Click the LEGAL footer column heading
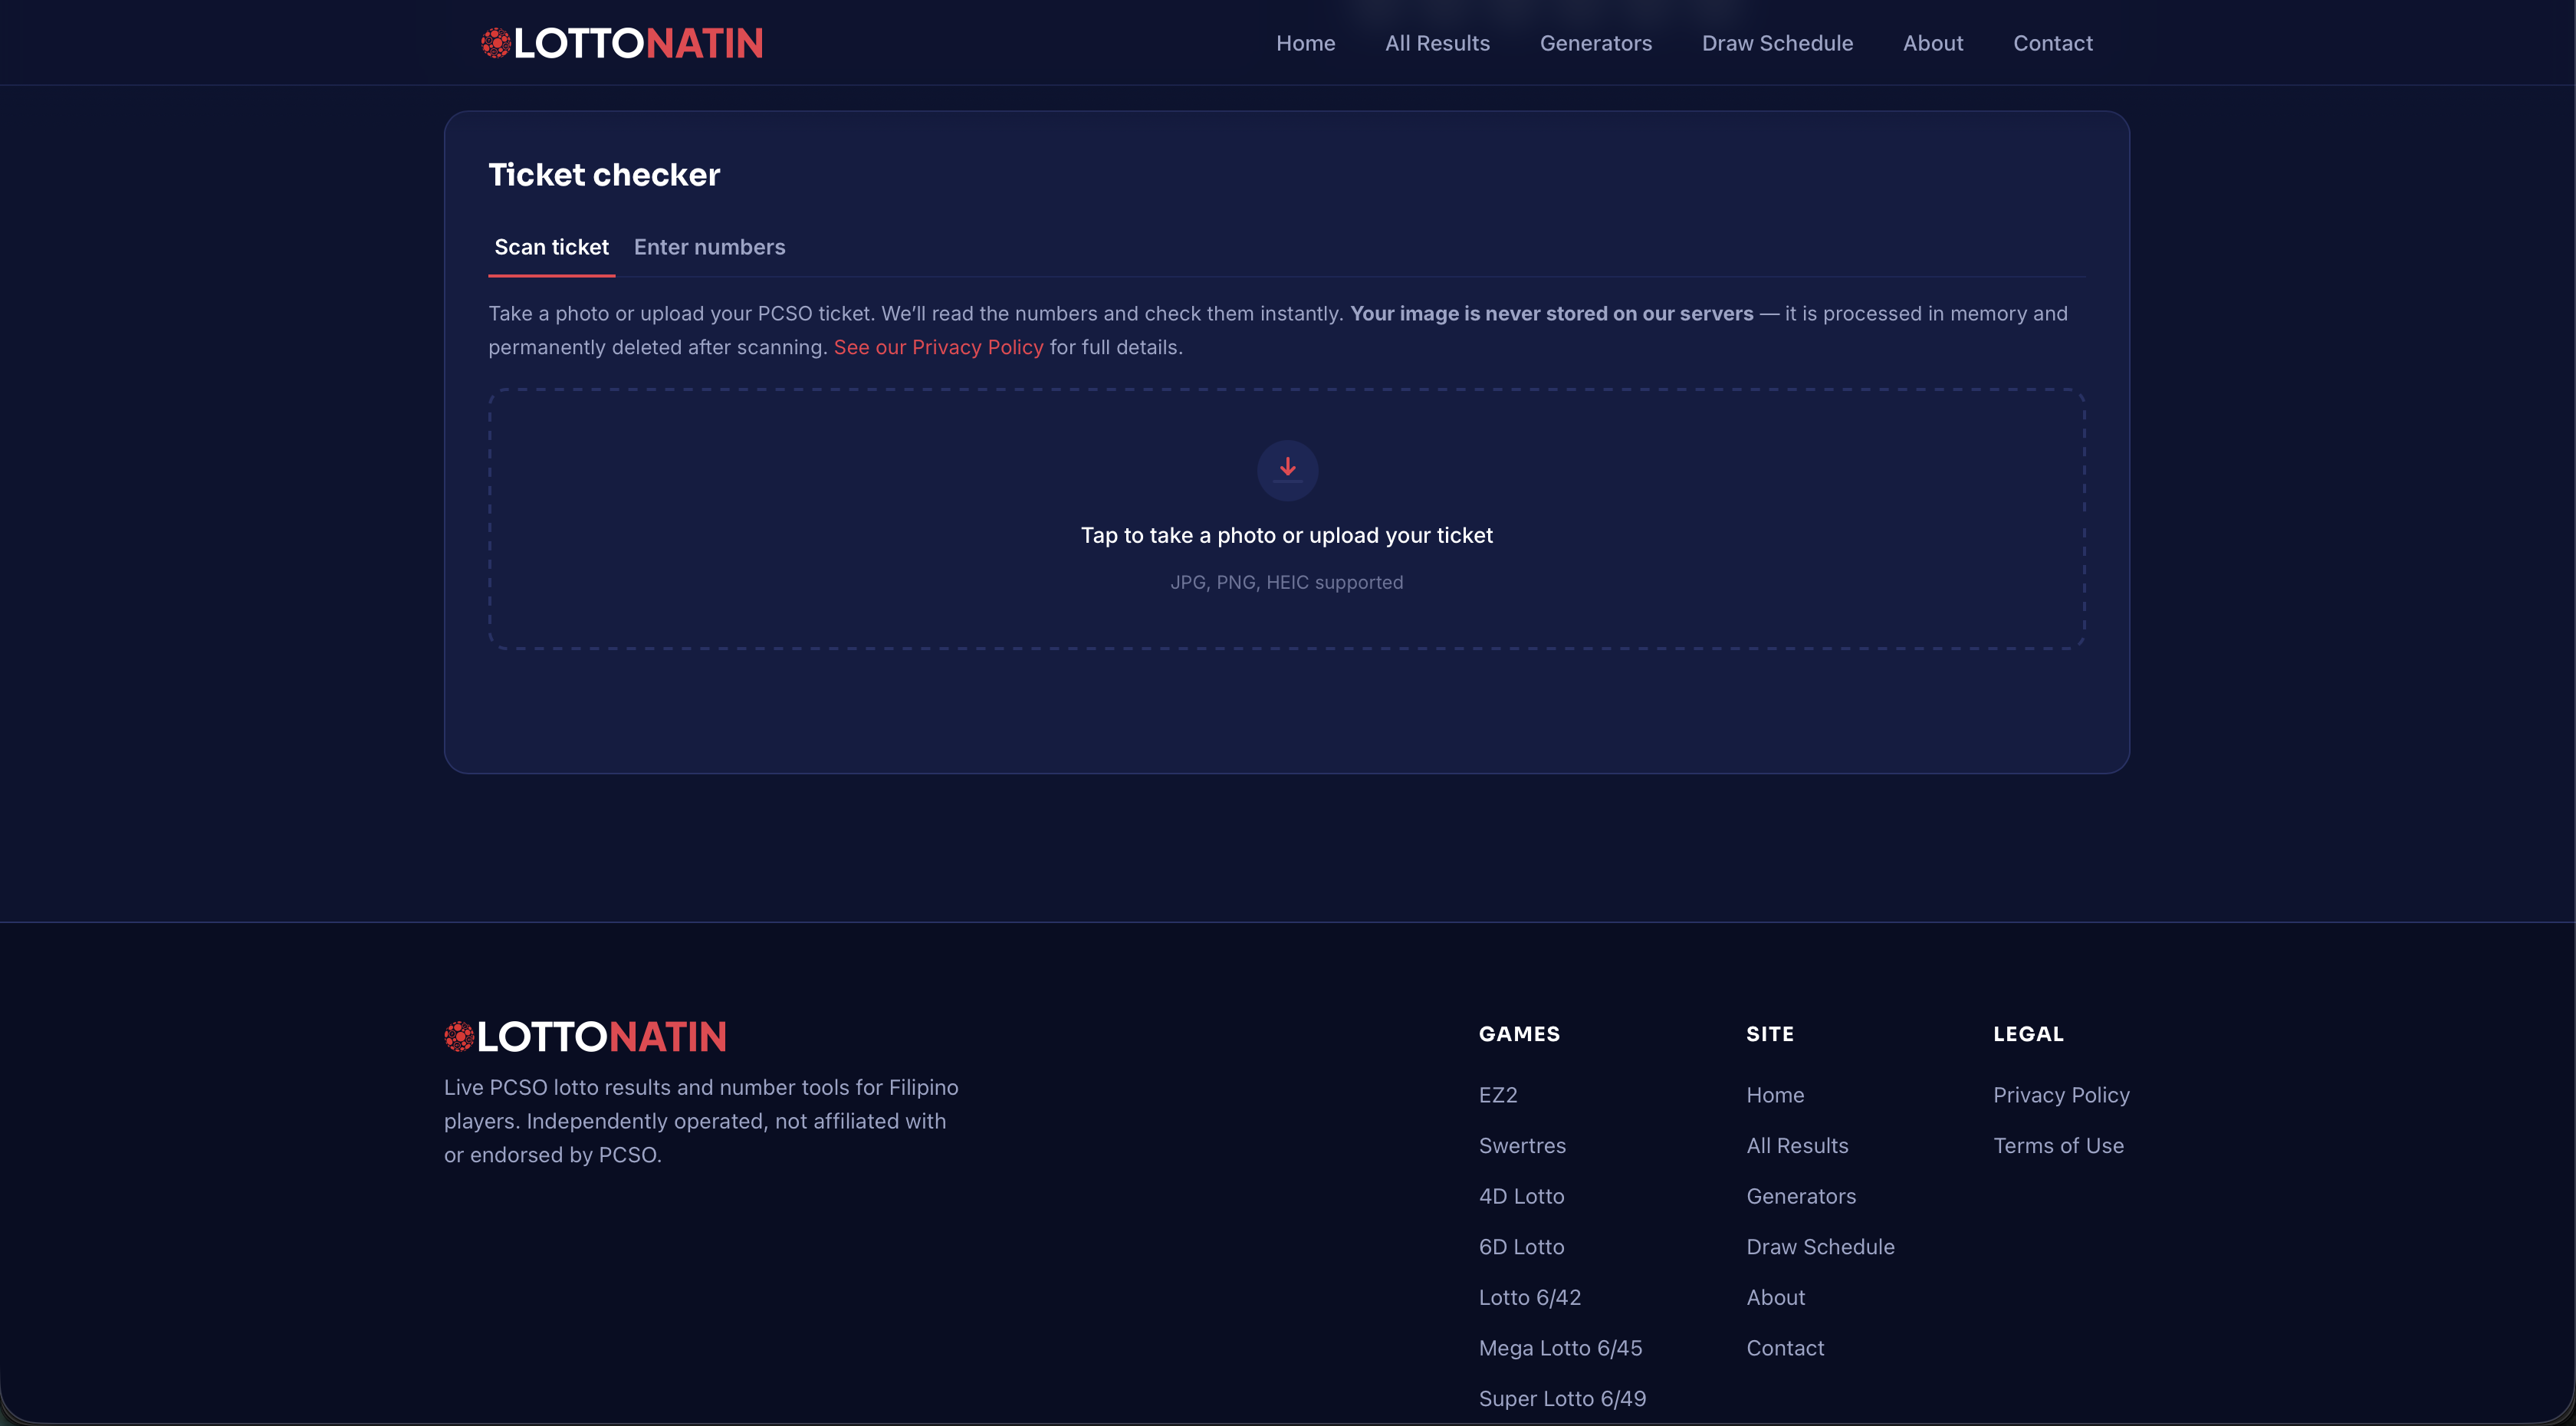 2028,1034
